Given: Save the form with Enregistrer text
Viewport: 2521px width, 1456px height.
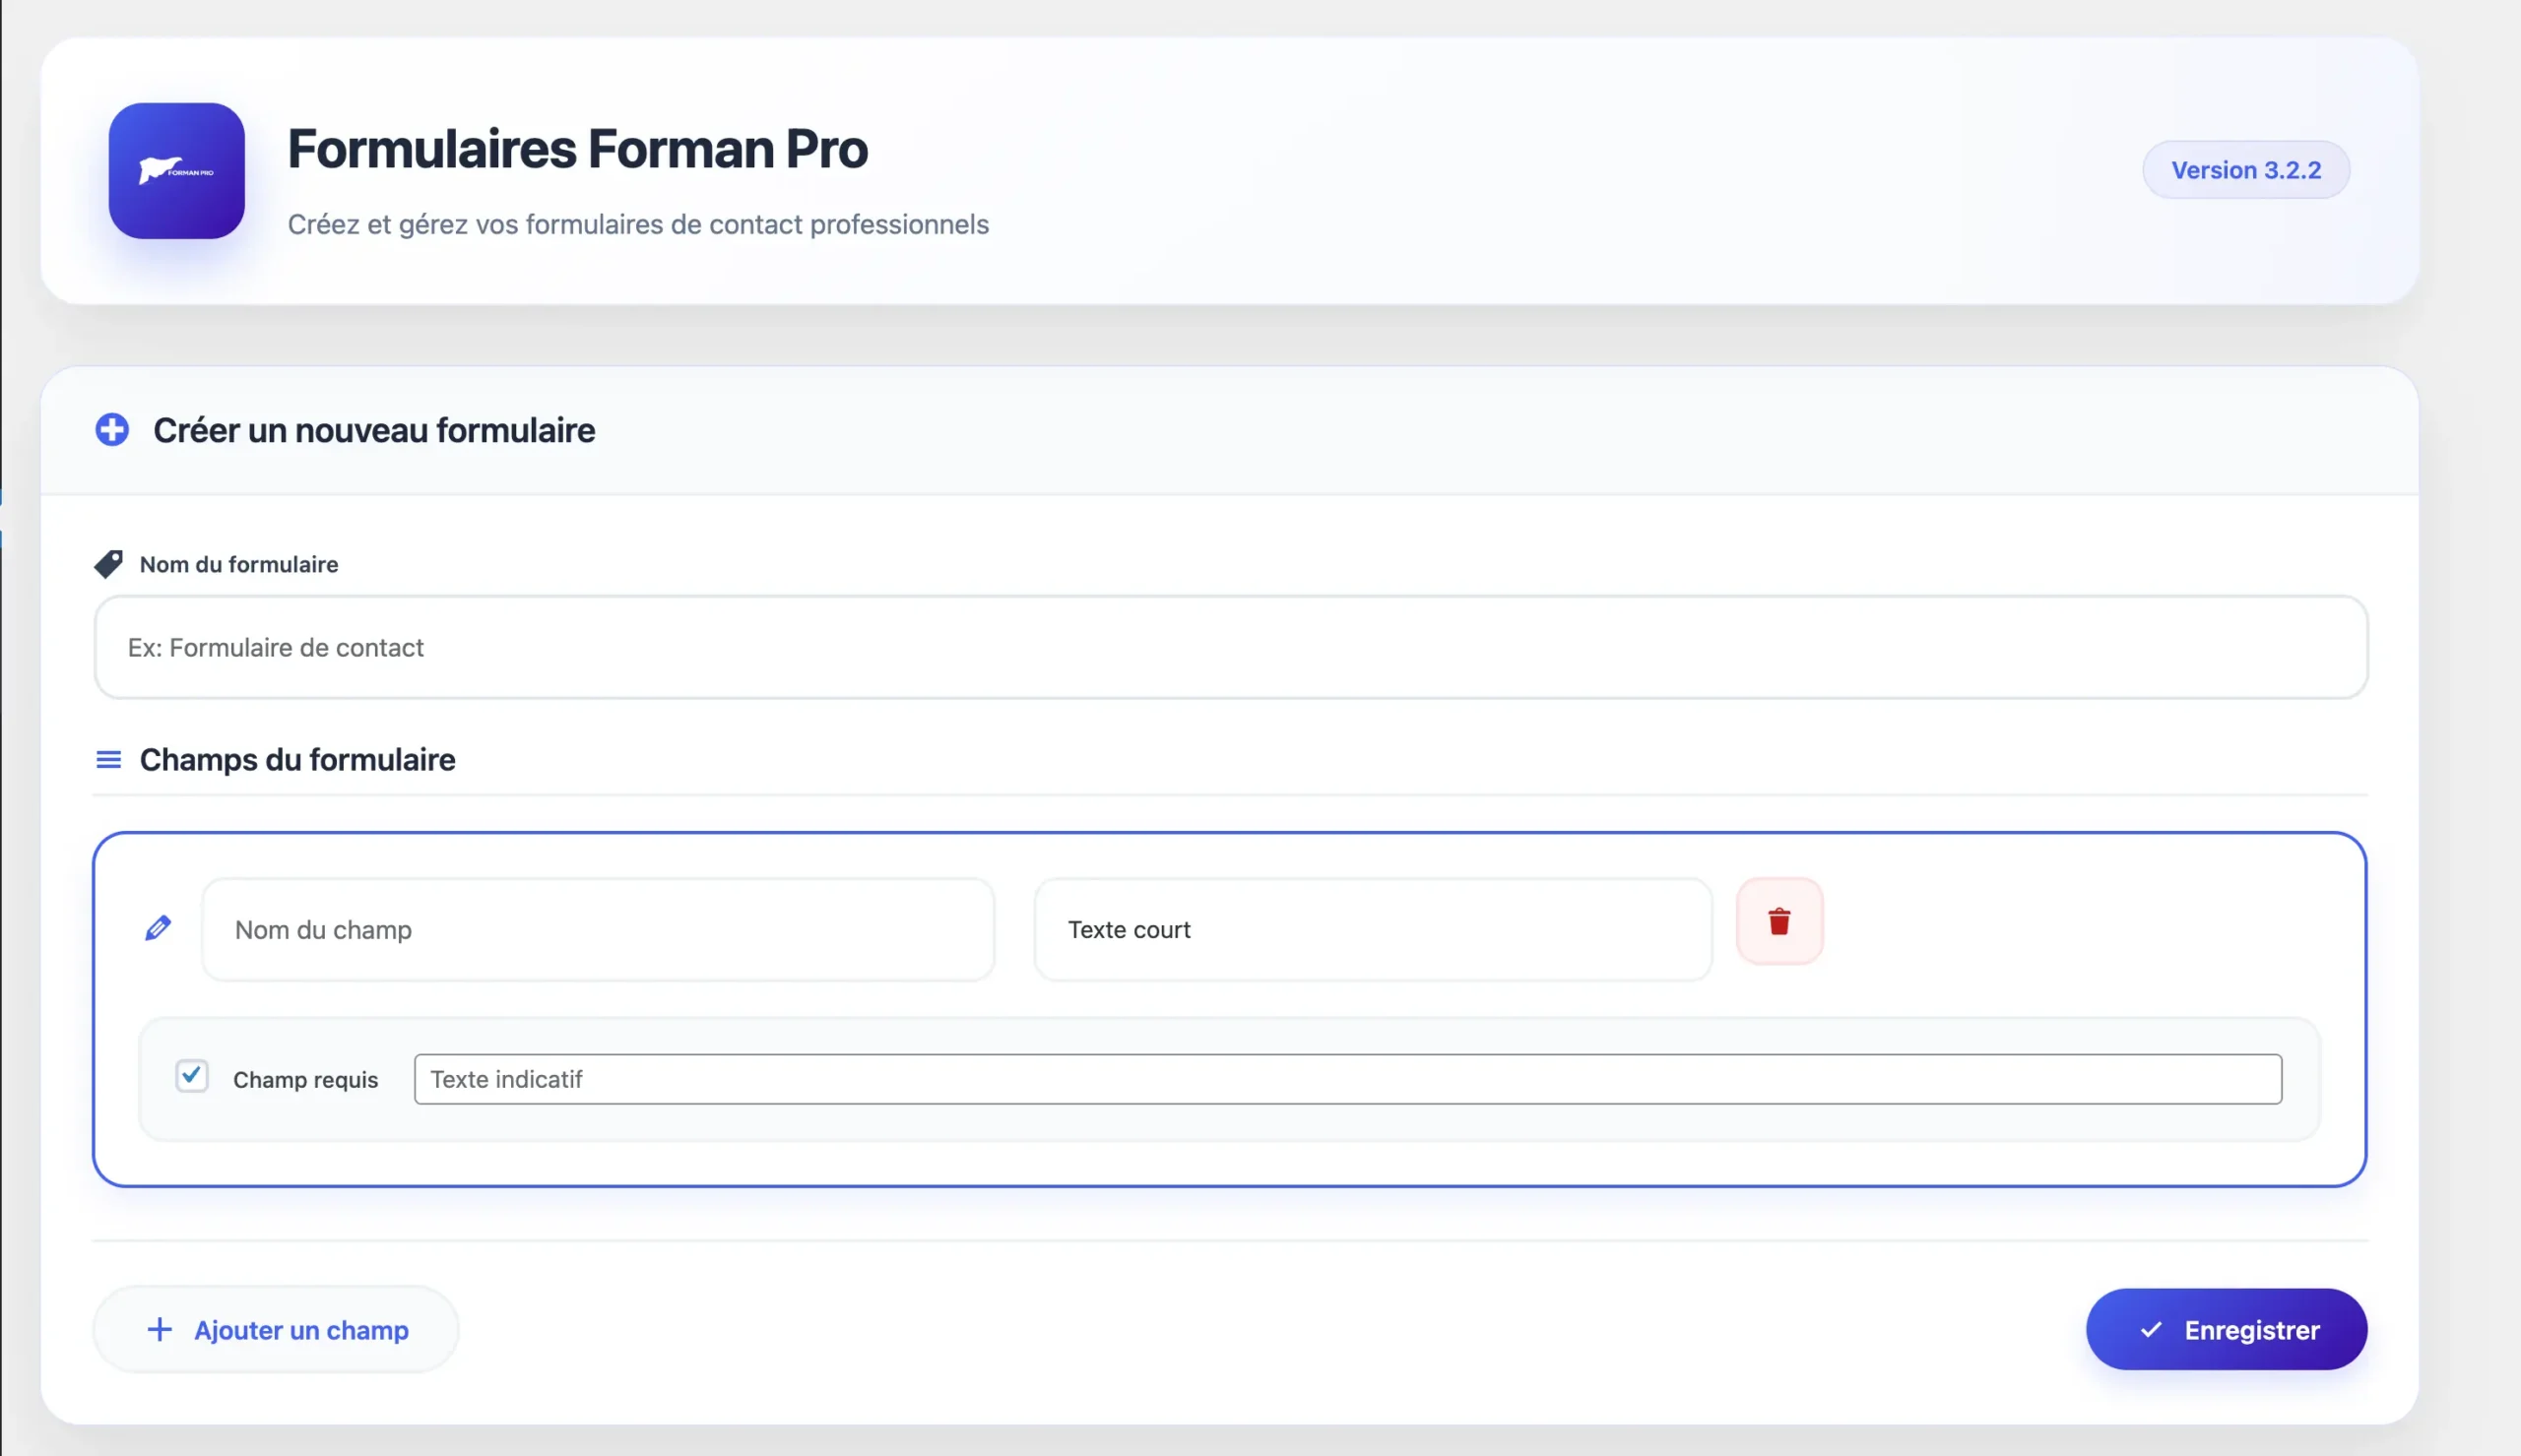Looking at the screenshot, I should 2251,1330.
